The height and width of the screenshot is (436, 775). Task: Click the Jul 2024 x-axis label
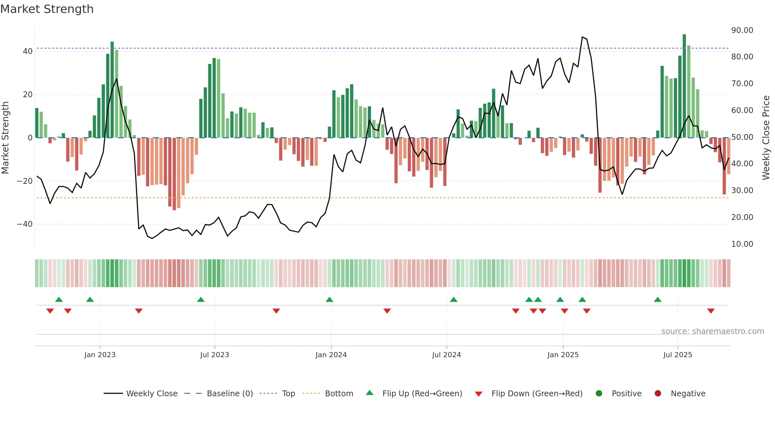coord(447,355)
